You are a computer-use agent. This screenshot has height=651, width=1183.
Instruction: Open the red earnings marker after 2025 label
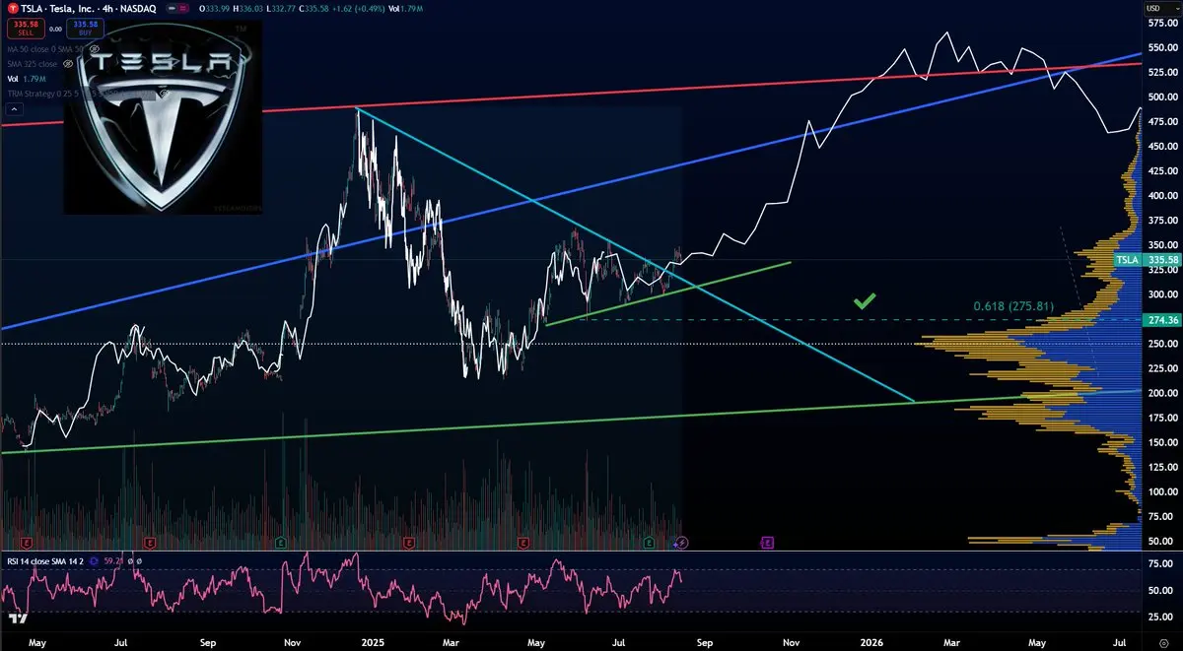pyautogui.click(x=408, y=542)
